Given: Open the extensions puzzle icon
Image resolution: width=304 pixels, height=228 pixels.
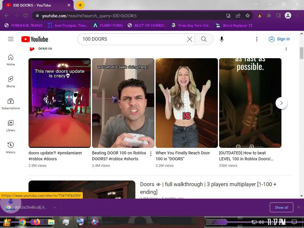Looking at the screenshot, I should coord(269,15).
